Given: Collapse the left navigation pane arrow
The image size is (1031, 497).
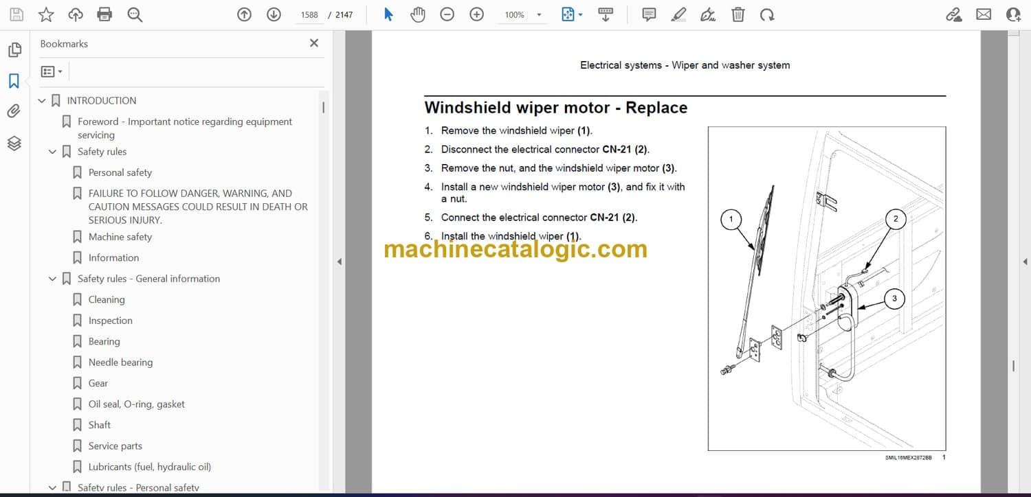Looking at the screenshot, I should (x=338, y=262).
